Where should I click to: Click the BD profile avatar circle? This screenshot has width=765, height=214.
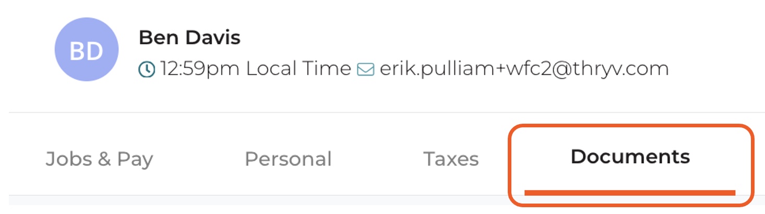click(x=87, y=50)
